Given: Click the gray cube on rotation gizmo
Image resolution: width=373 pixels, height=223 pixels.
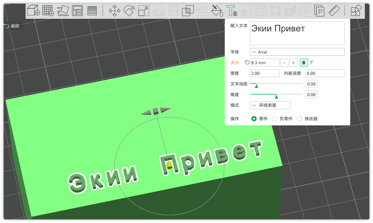Looking at the screenshot, I should (156, 111).
